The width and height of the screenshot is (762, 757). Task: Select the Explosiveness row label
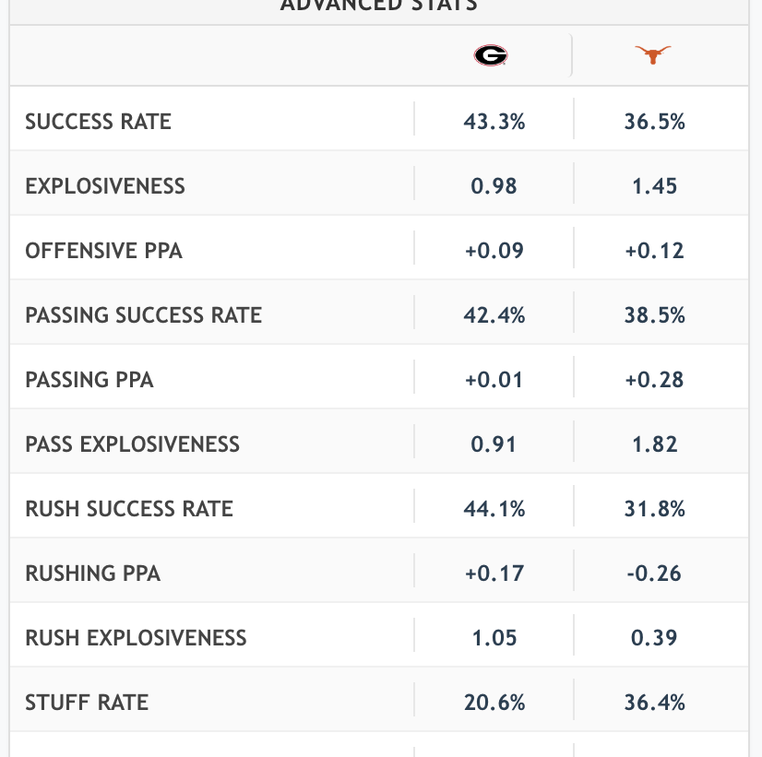105,186
